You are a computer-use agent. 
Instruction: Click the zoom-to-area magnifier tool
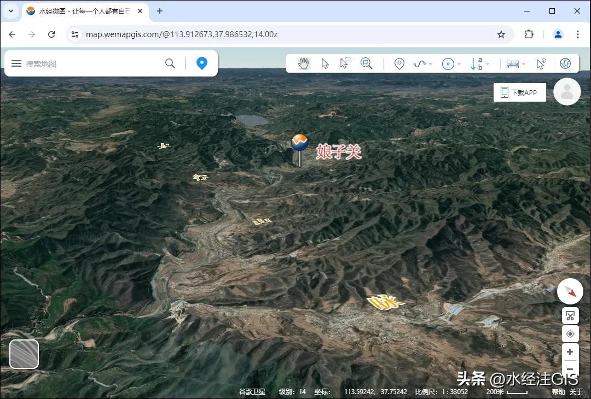pyautogui.click(x=366, y=63)
